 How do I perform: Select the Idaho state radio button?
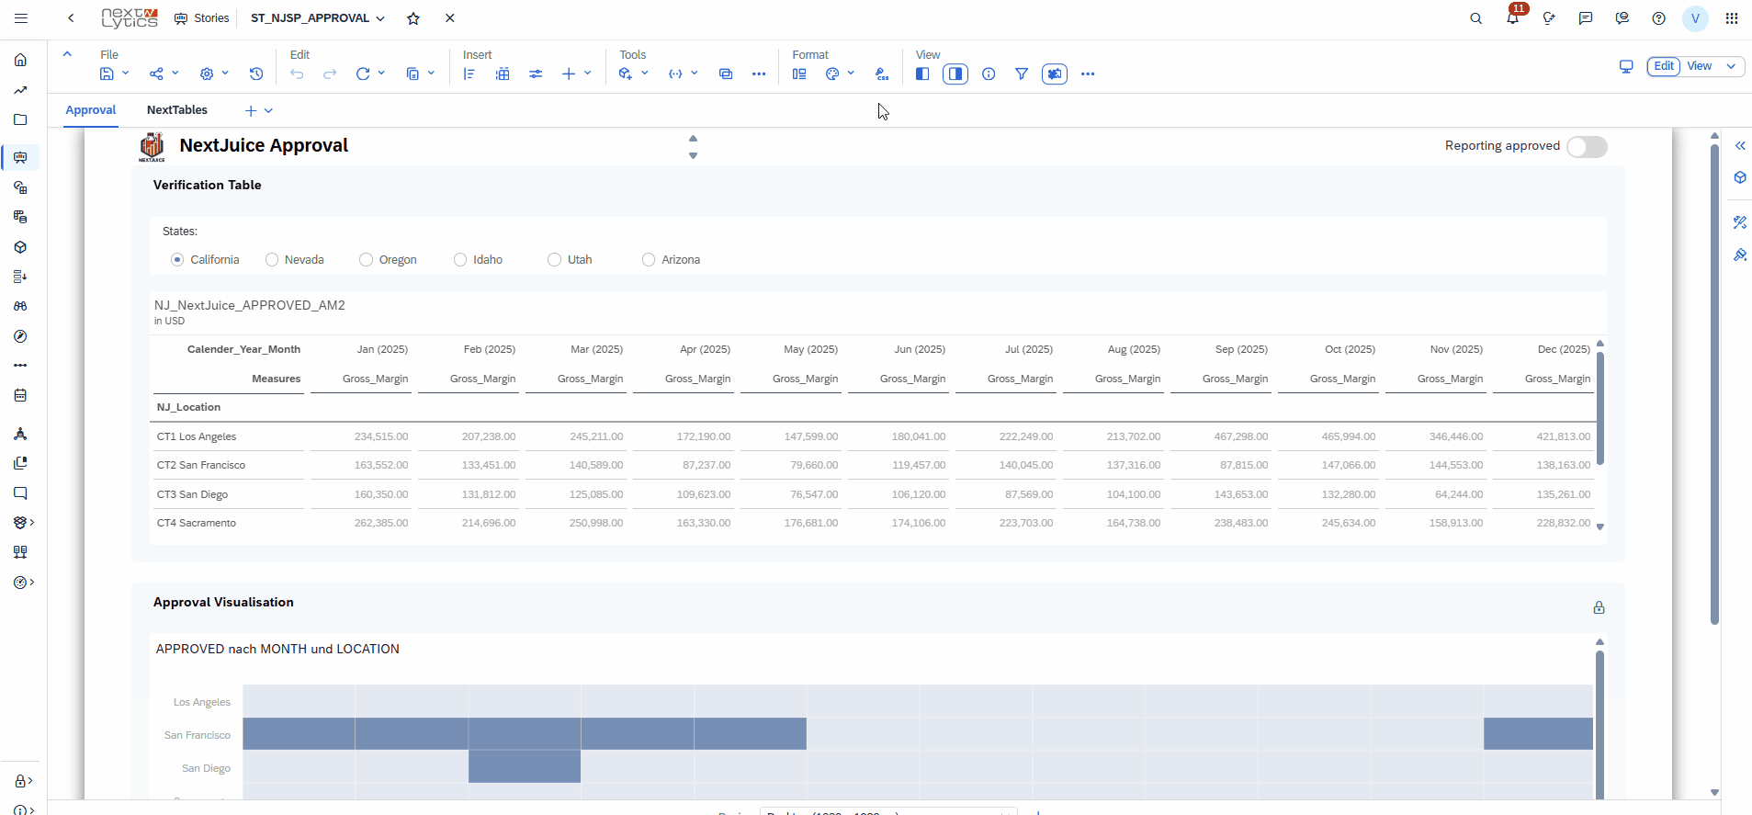pyautogui.click(x=460, y=260)
